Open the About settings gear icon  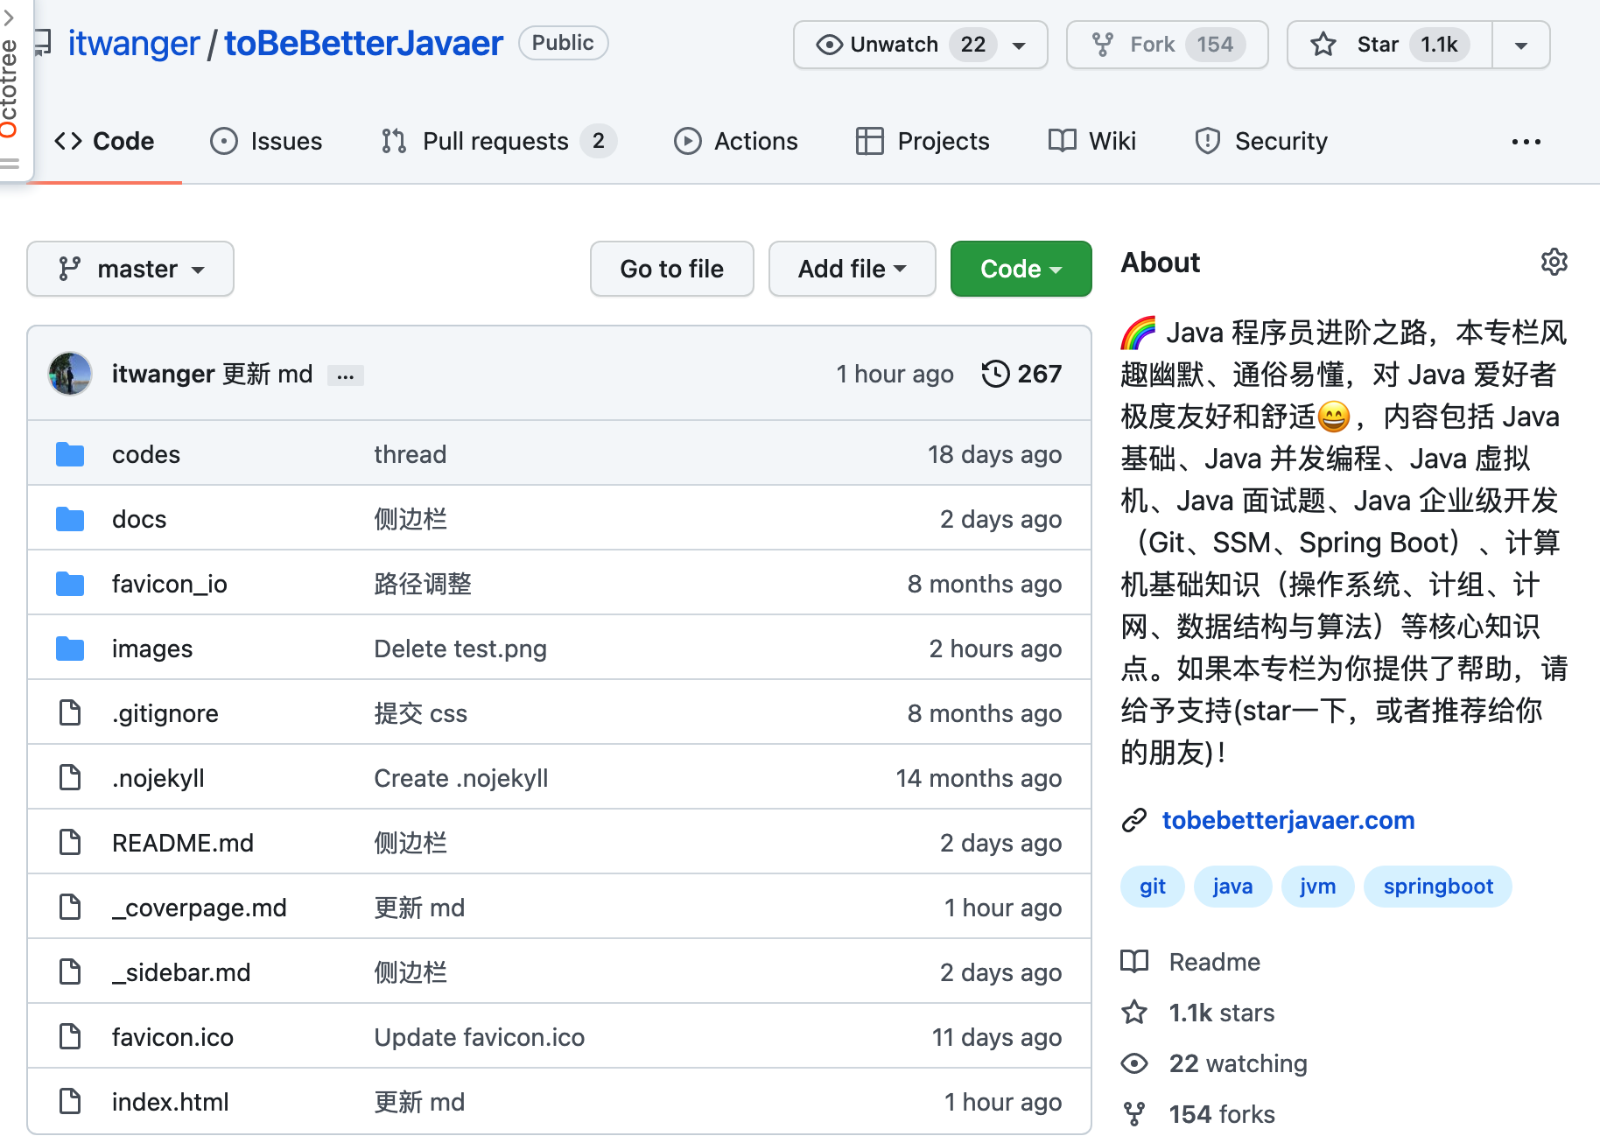coord(1554,262)
